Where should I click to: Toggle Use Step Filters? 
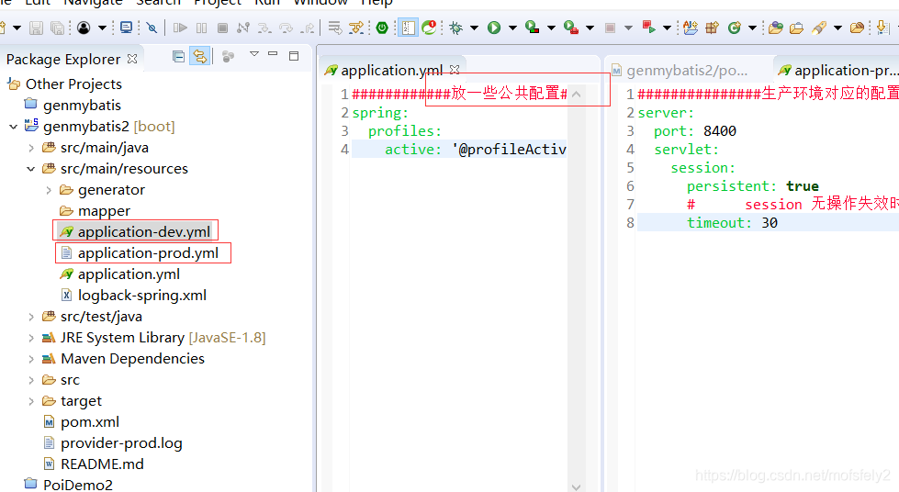(x=356, y=28)
